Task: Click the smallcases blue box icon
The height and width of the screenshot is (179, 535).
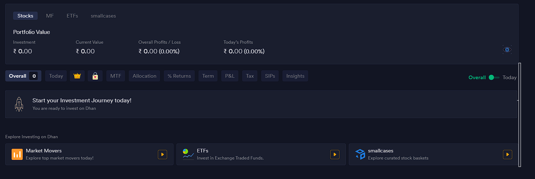Action: click(x=360, y=154)
